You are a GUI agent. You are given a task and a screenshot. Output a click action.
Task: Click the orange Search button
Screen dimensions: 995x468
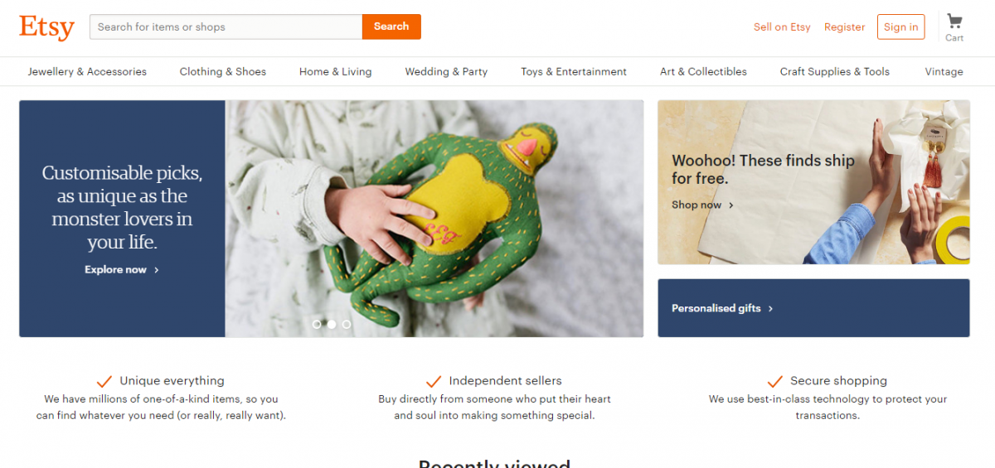point(391,27)
